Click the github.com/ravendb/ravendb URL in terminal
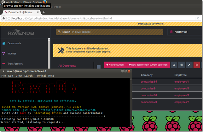 tap(68, 110)
